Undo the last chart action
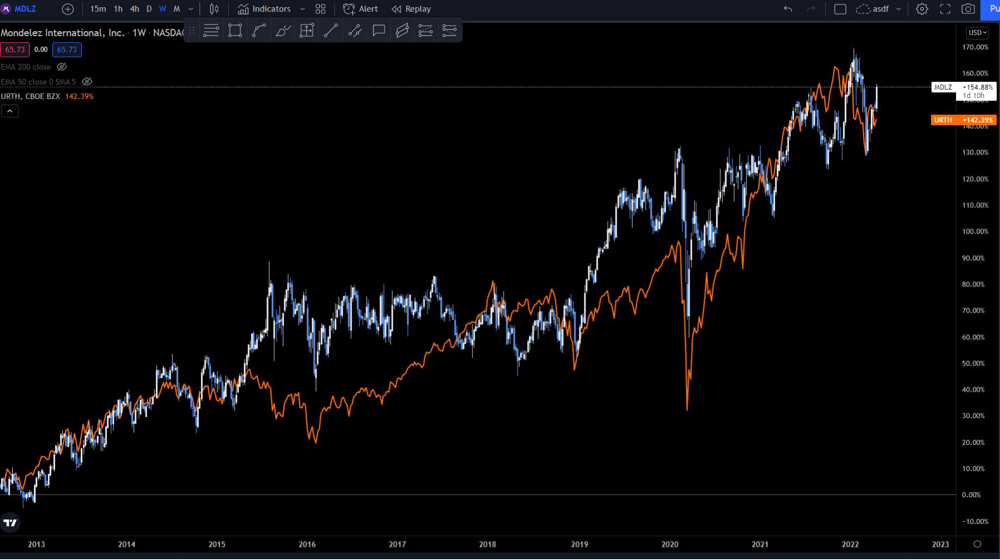This screenshot has width=1000, height=559. (x=788, y=9)
